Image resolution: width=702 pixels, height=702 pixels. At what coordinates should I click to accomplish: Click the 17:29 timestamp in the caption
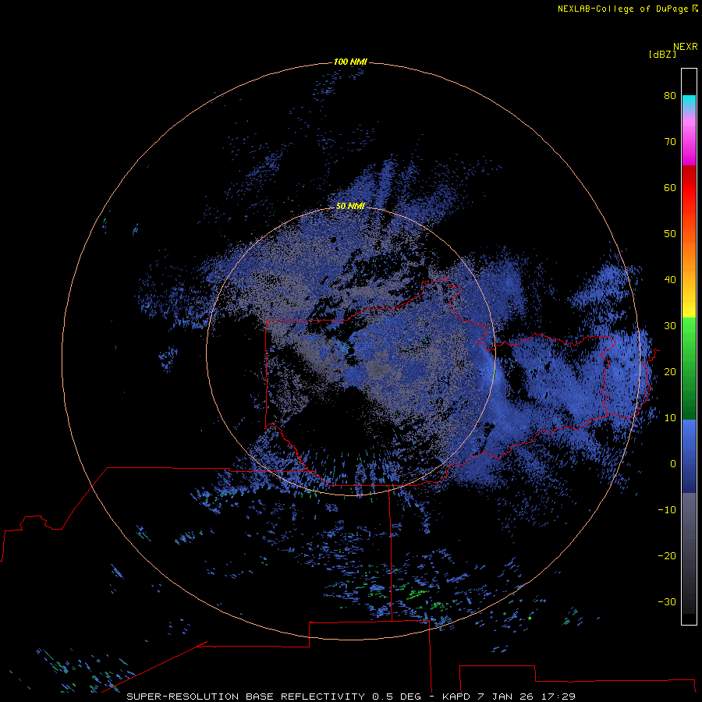click(558, 697)
